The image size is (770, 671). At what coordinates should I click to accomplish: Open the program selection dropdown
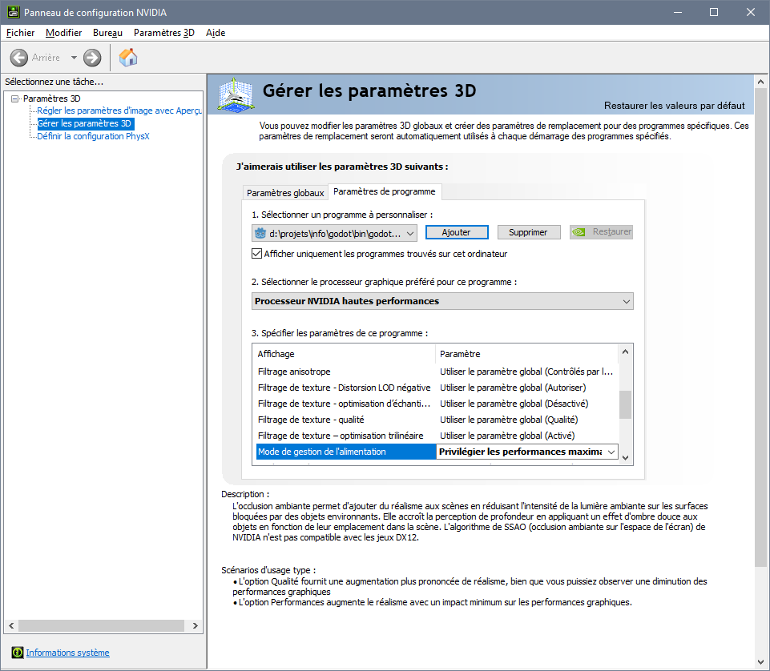click(334, 233)
